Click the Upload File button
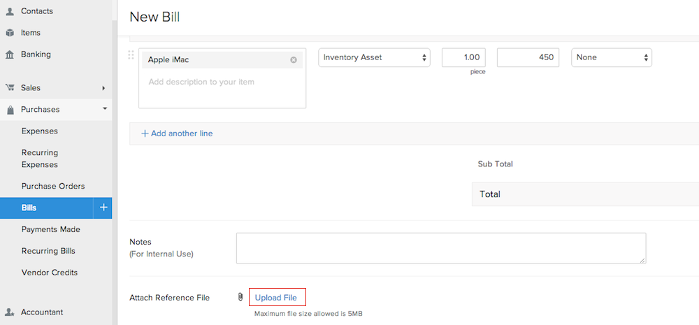The image size is (699, 325). point(276,298)
